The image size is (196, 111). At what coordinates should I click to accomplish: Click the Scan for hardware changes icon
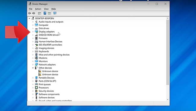55,13
